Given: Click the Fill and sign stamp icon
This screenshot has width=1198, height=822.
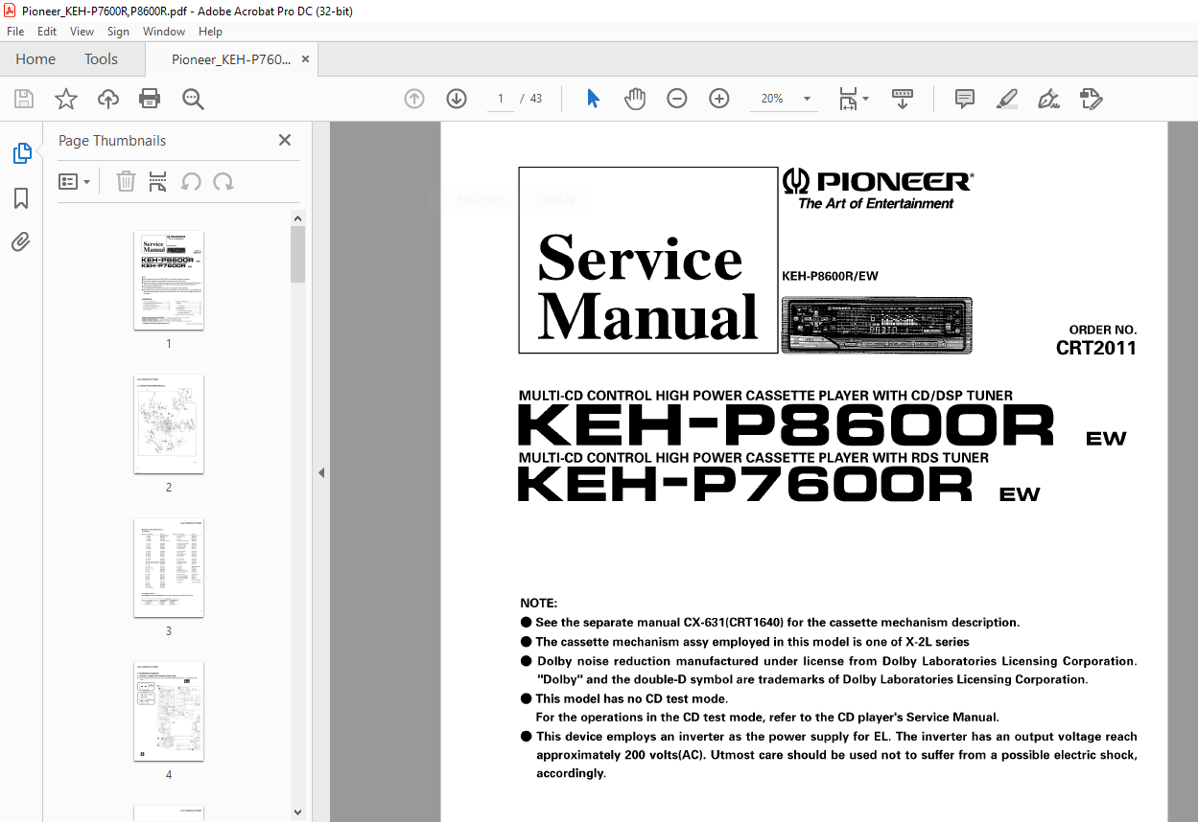Looking at the screenshot, I should pos(1091,99).
